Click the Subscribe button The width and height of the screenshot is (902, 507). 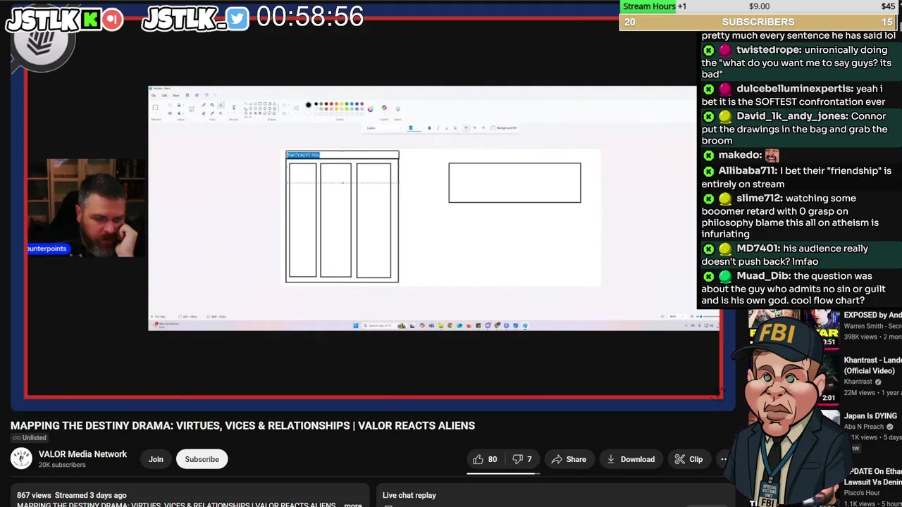coord(202,459)
